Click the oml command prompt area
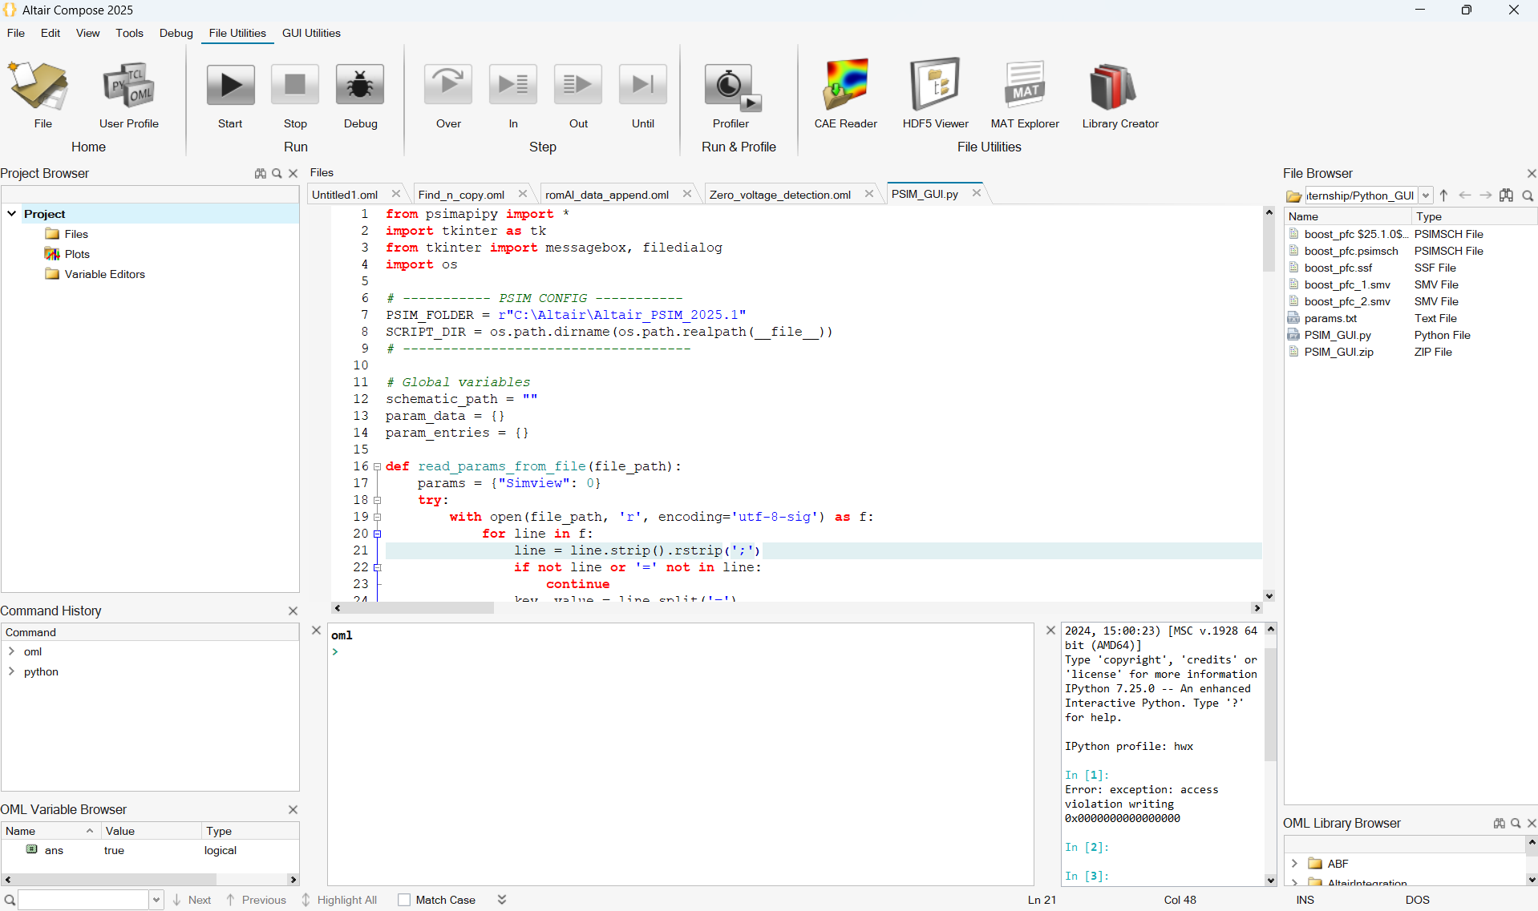 click(680, 753)
